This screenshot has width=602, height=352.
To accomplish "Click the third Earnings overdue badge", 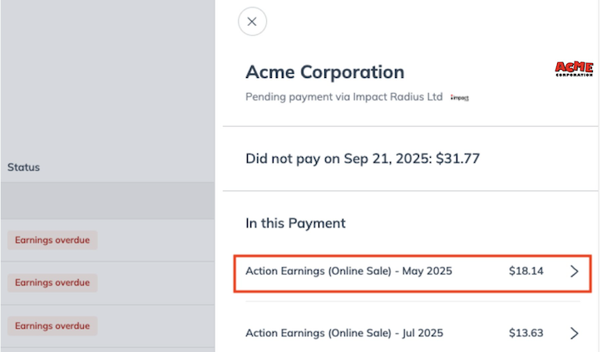I will click(x=53, y=326).
